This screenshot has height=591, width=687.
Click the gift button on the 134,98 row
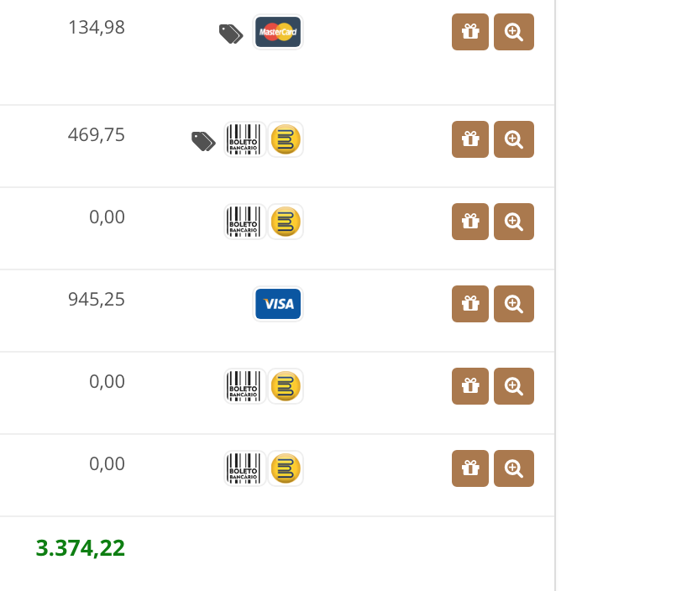(470, 32)
